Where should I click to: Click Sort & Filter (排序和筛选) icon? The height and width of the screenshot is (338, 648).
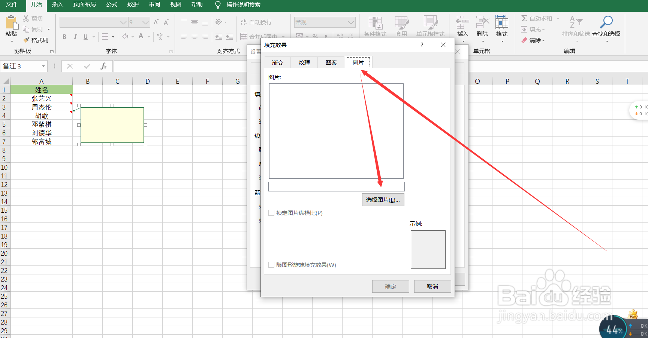point(576,22)
